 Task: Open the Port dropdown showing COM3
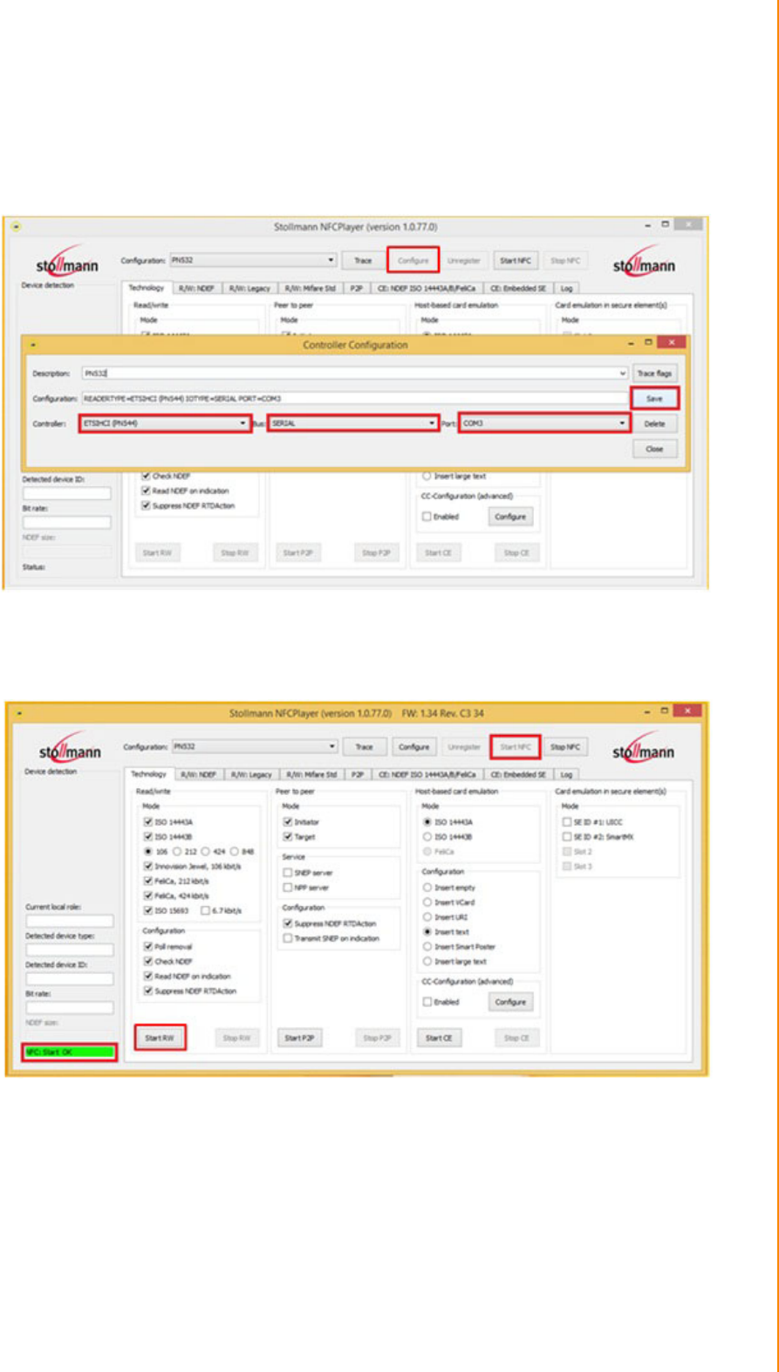[544, 423]
